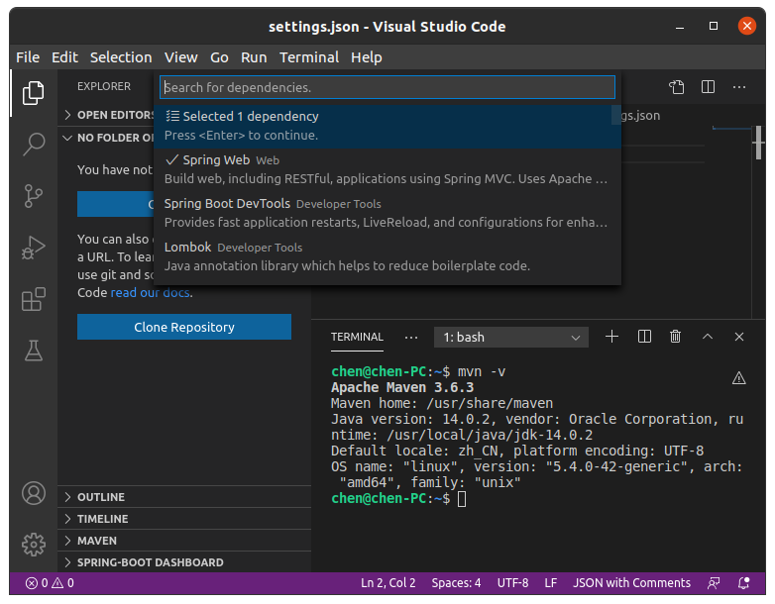Open the Edit menu
The height and width of the screenshot is (604, 775).
[x=64, y=57]
